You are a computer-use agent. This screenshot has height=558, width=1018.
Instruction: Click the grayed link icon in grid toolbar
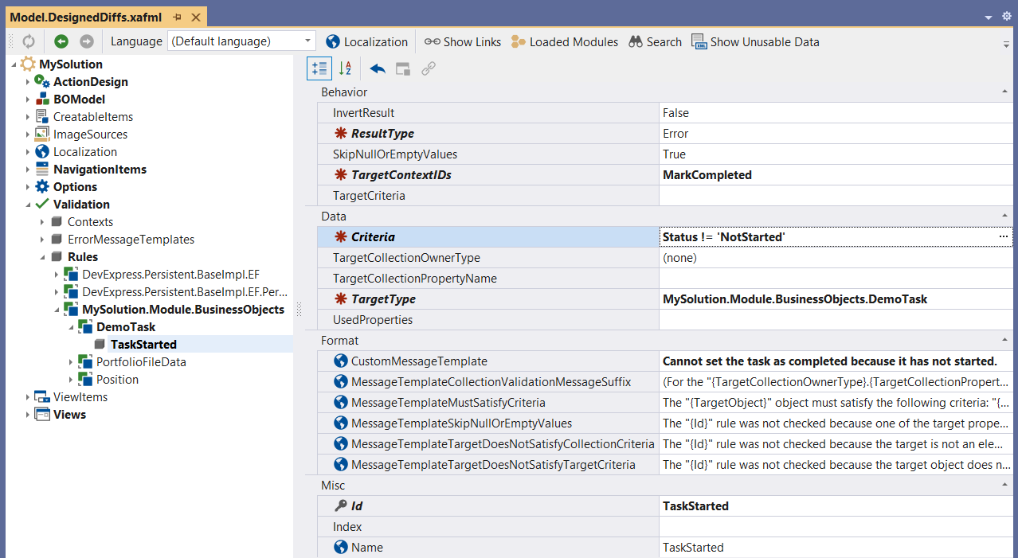pos(429,68)
